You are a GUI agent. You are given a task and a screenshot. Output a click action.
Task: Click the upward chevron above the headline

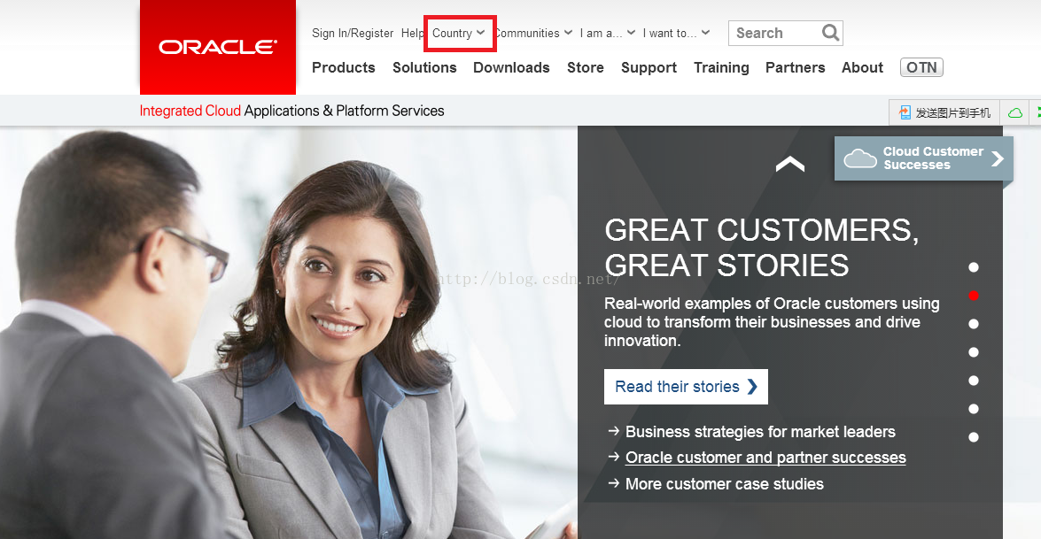[790, 164]
